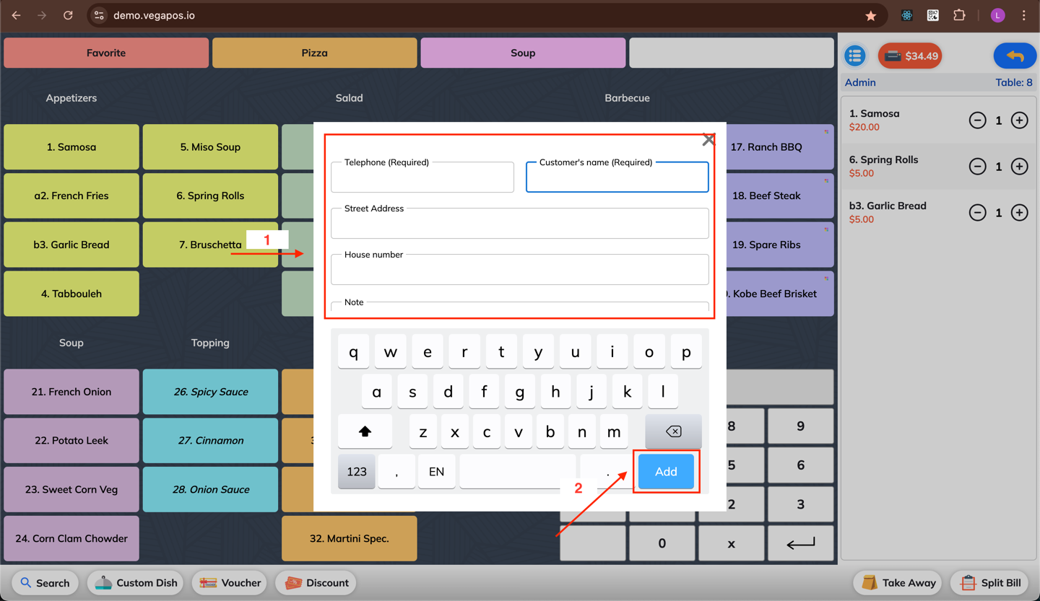Select the Pizza category tab
The image size is (1040, 601).
tap(314, 53)
